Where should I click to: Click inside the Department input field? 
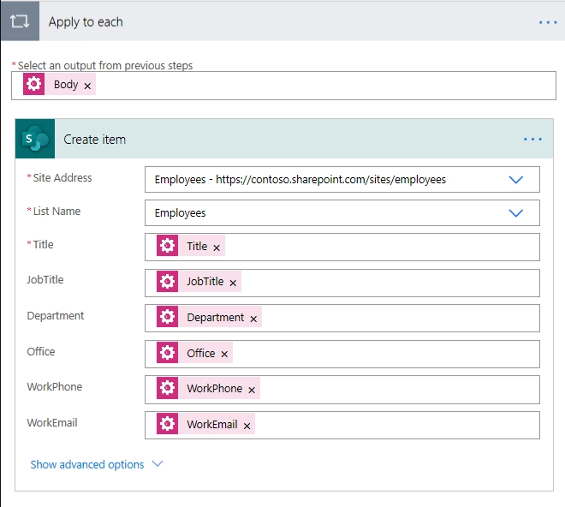(342, 318)
